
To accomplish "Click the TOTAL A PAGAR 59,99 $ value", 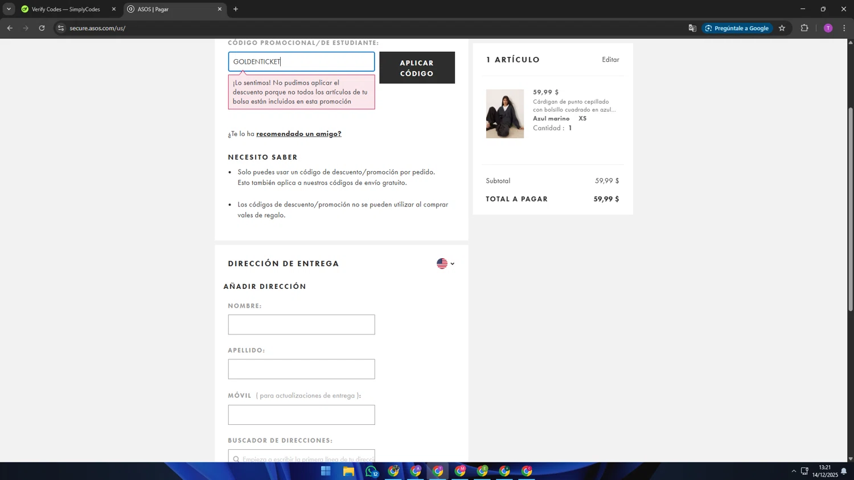I will click(x=606, y=199).
